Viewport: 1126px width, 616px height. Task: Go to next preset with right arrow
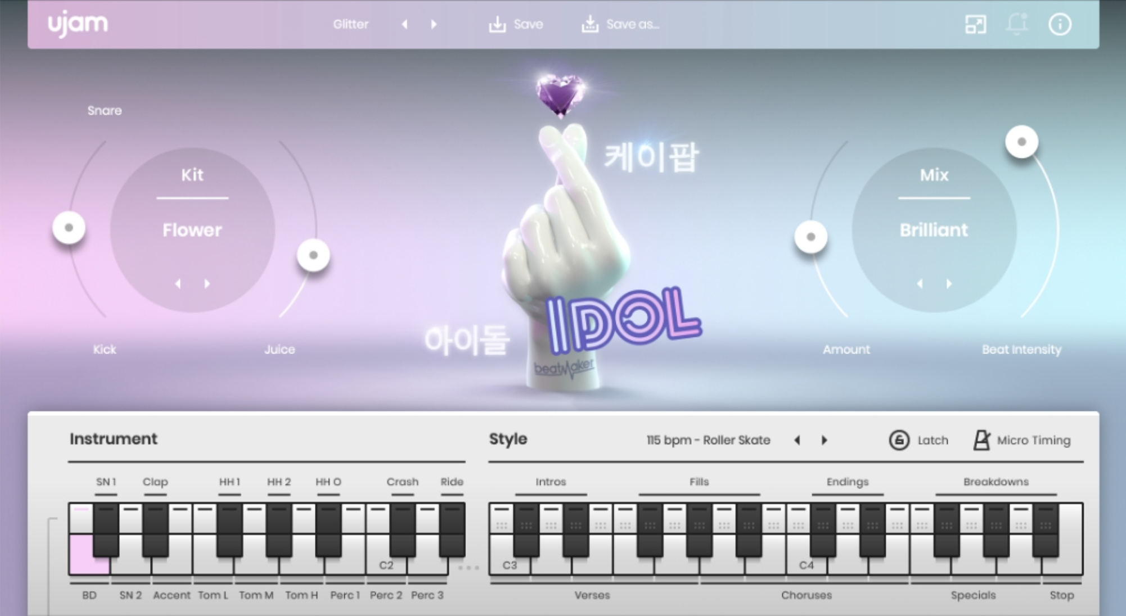pyautogui.click(x=434, y=24)
